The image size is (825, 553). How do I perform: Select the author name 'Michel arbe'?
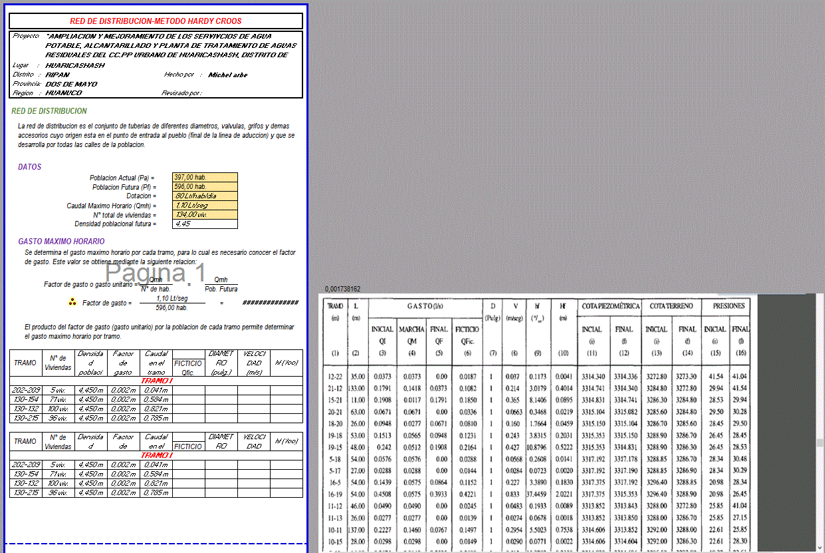pos(228,75)
